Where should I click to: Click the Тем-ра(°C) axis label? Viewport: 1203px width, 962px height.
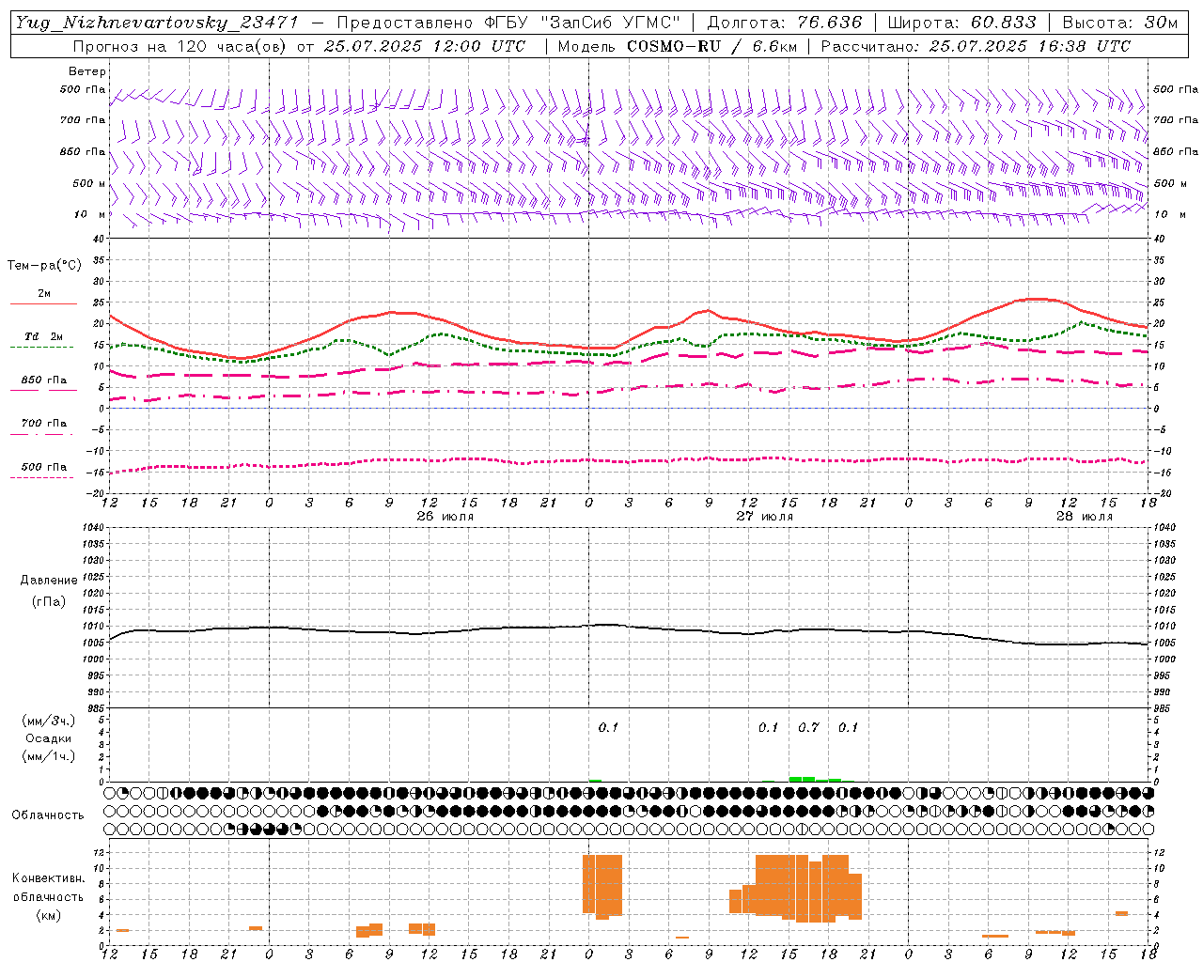pyautogui.click(x=44, y=265)
